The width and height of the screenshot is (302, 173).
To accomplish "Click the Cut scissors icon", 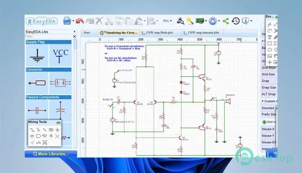I will (109, 21).
